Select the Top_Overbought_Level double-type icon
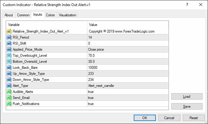This screenshot has width=208, height=124. (9, 55)
